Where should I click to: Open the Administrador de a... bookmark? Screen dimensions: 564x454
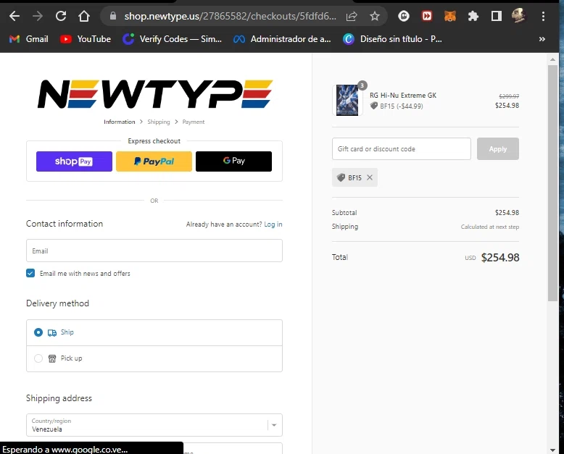click(x=282, y=39)
